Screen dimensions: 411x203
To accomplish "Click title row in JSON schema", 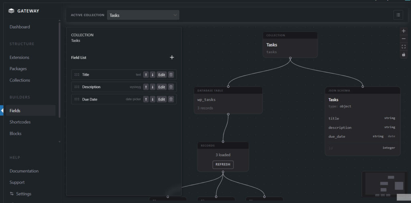I will click(x=362, y=118).
